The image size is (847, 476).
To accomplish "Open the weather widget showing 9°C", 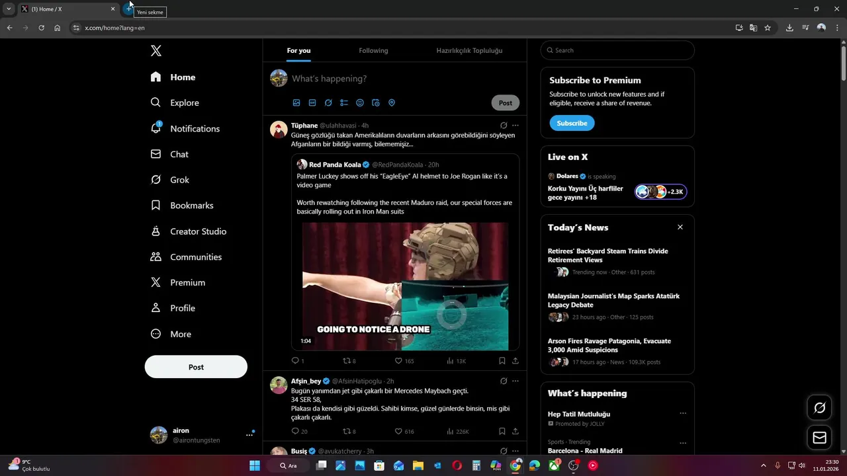I will [29, 465].
